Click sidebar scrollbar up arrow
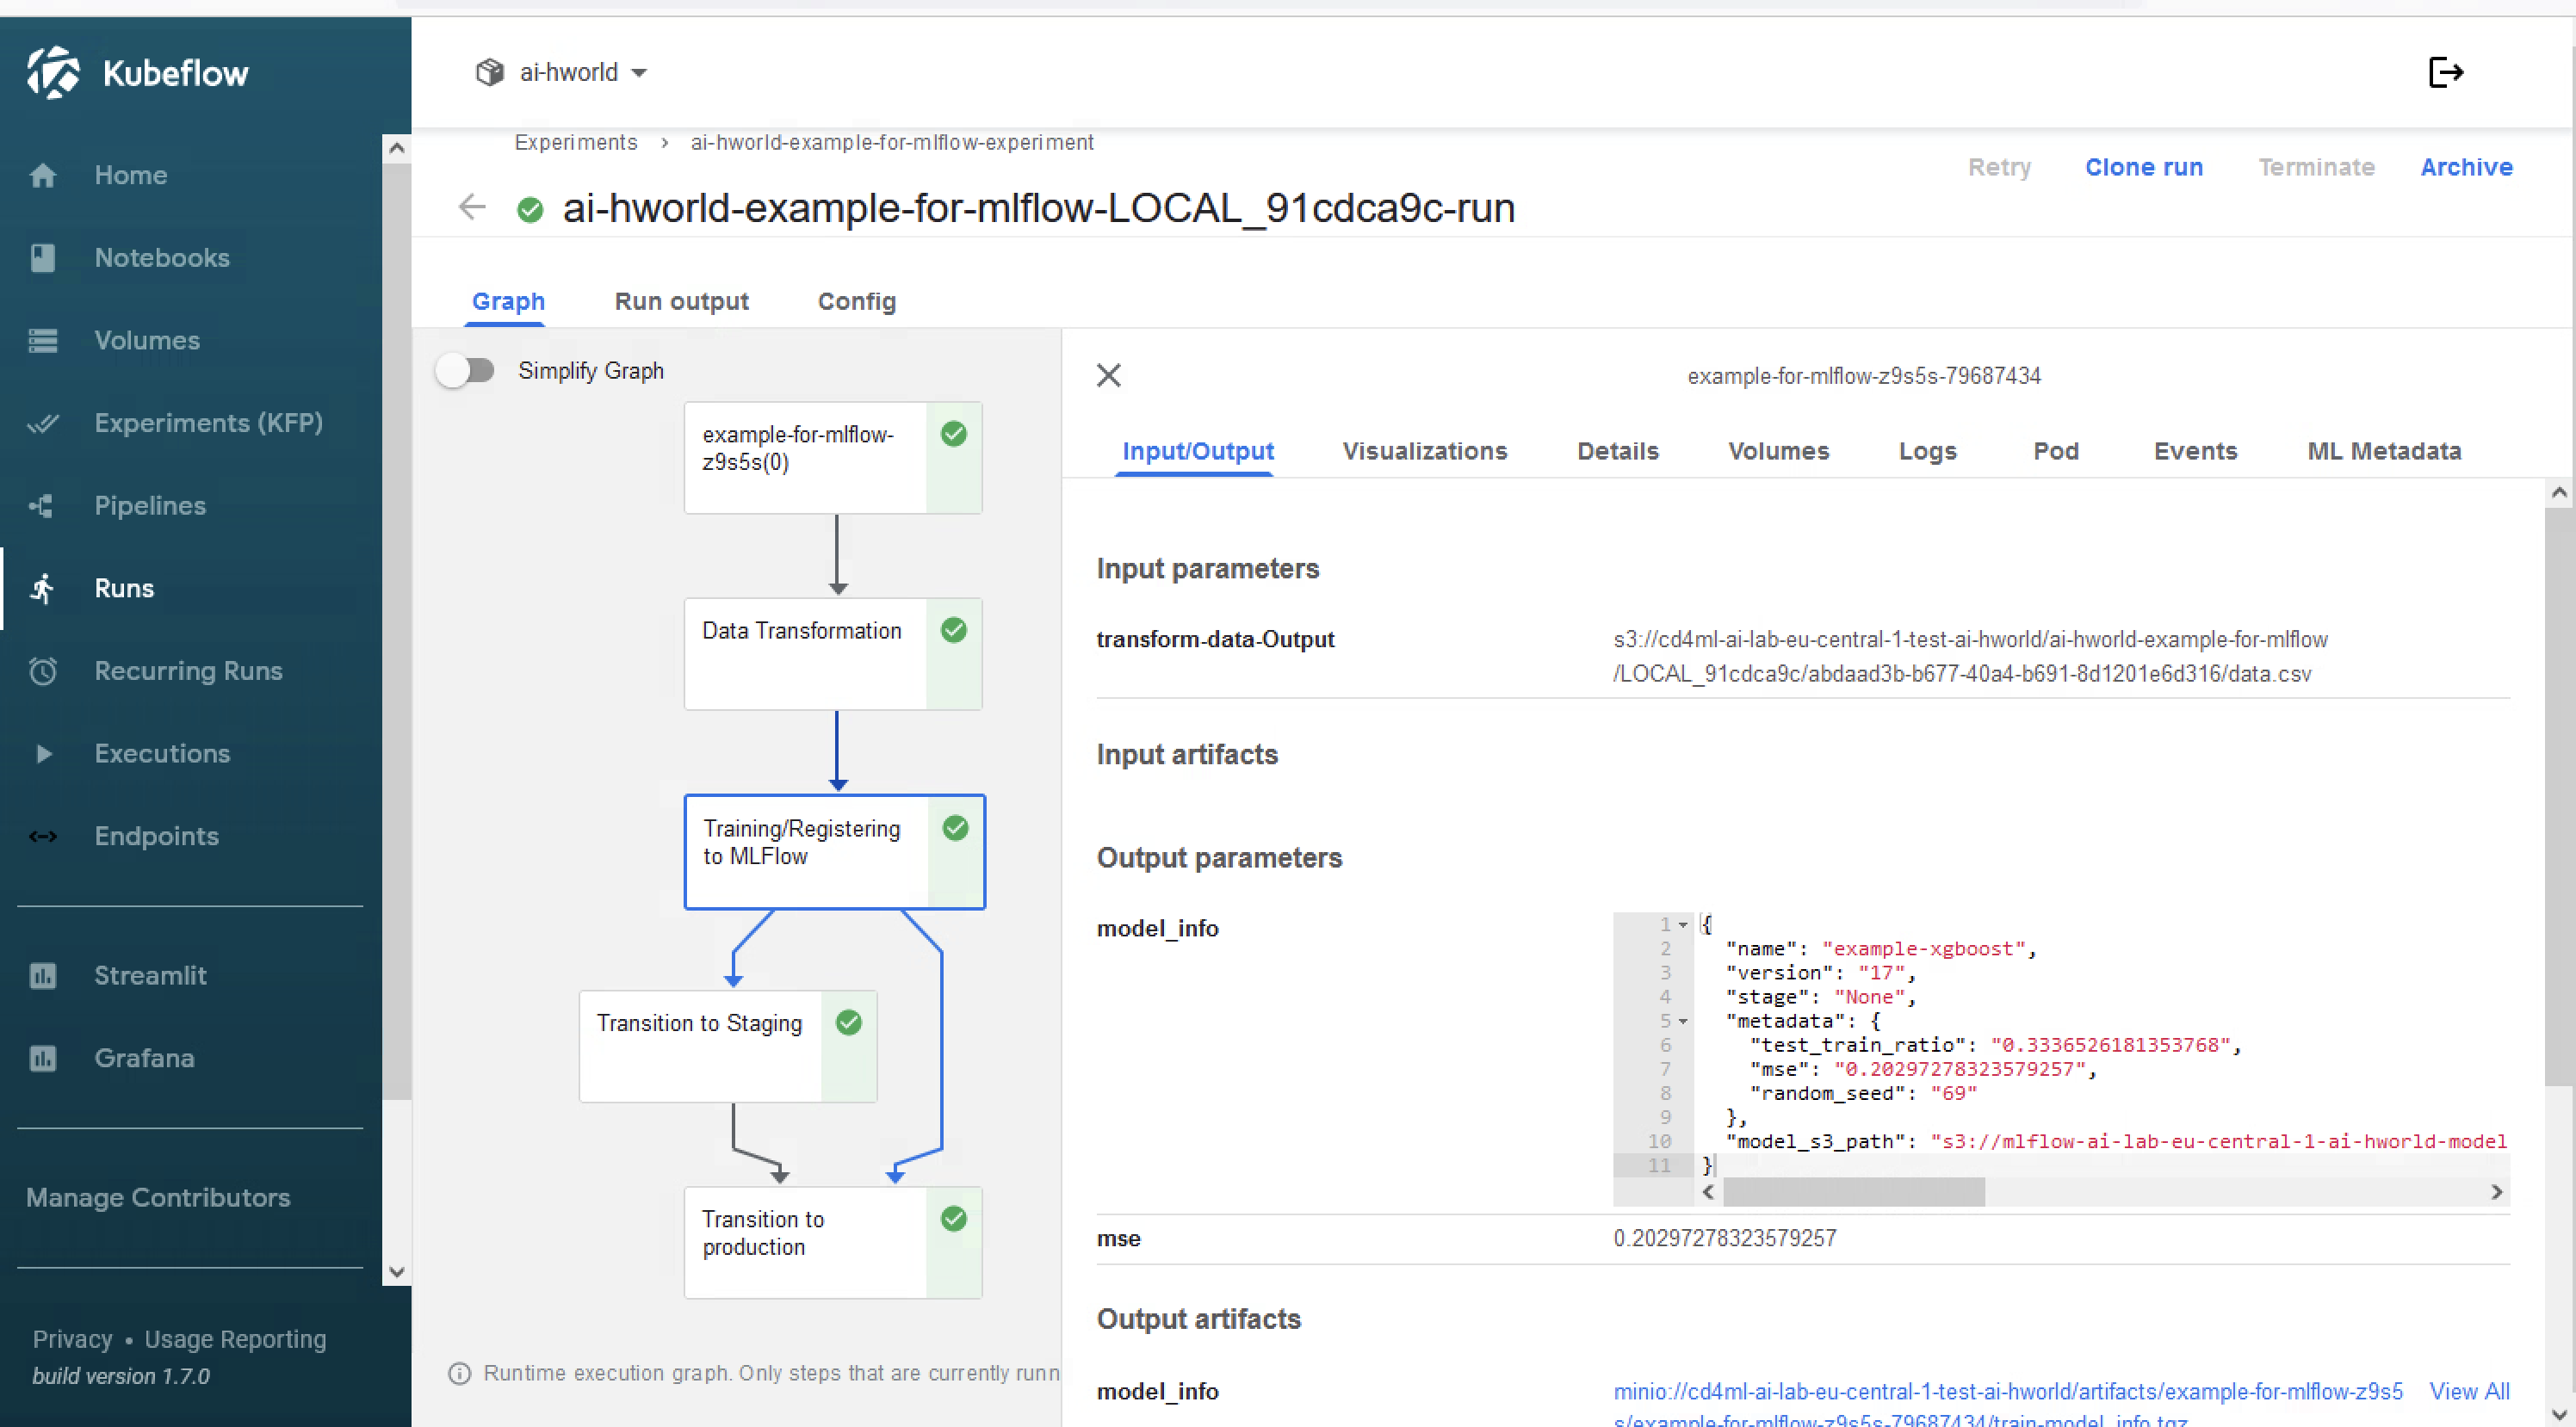2576x1427 pixels. pyautogui.click(x=396, y=148)
